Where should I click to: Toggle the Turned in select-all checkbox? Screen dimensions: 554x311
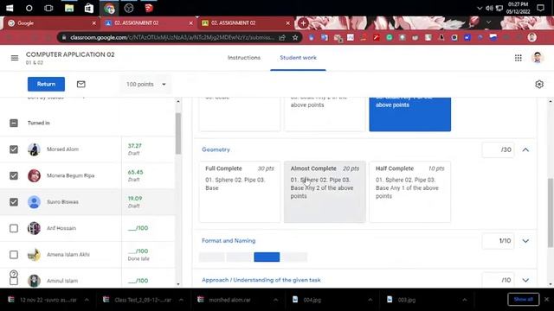tap(14, 123)
